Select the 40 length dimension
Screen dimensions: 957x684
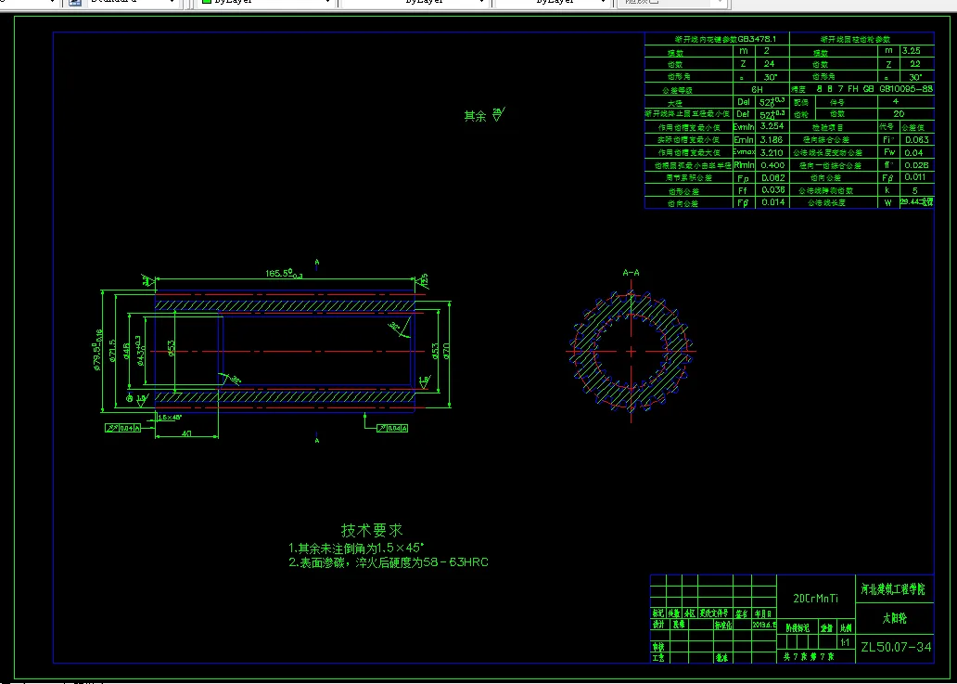pos(186,433)
